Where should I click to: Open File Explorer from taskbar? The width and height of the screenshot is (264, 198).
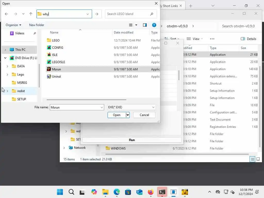[x=105, y=192]
